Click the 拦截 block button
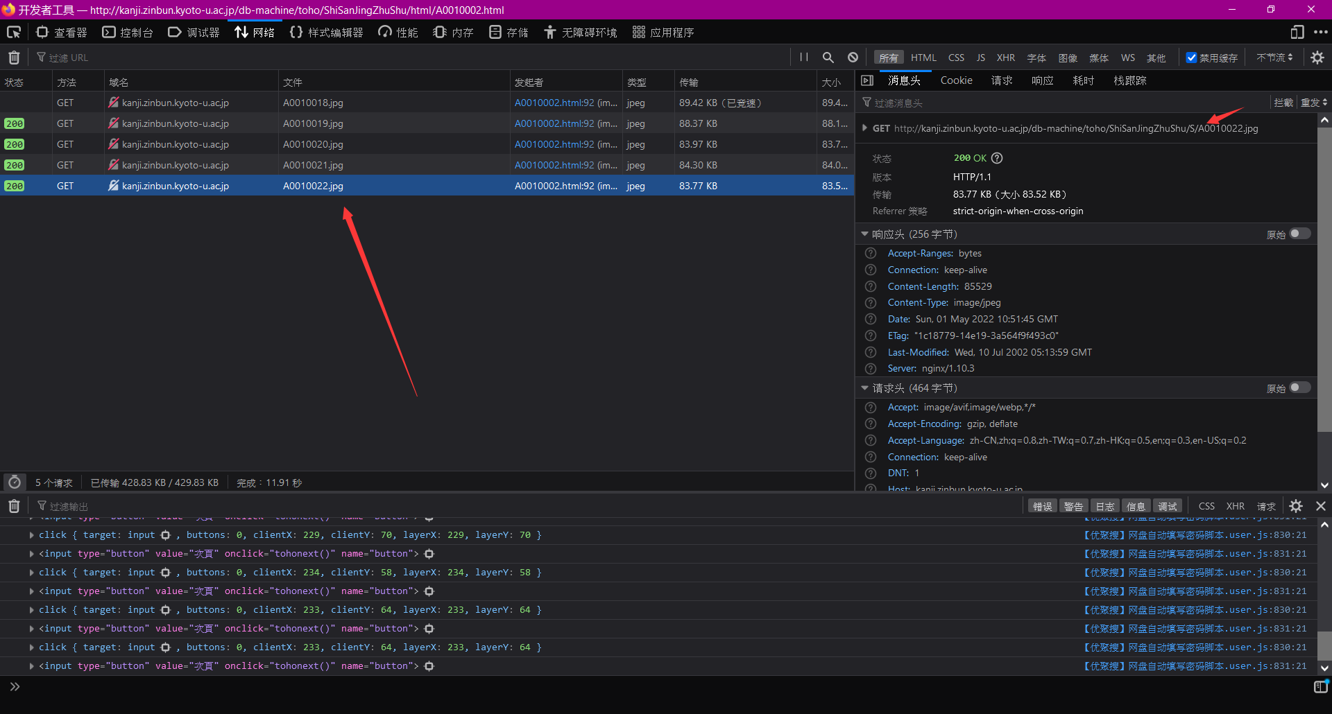 [x=1283, y=103]
